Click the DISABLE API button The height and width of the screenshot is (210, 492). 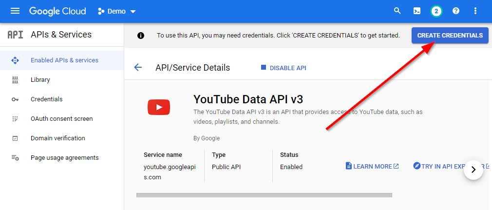point(284,68)
